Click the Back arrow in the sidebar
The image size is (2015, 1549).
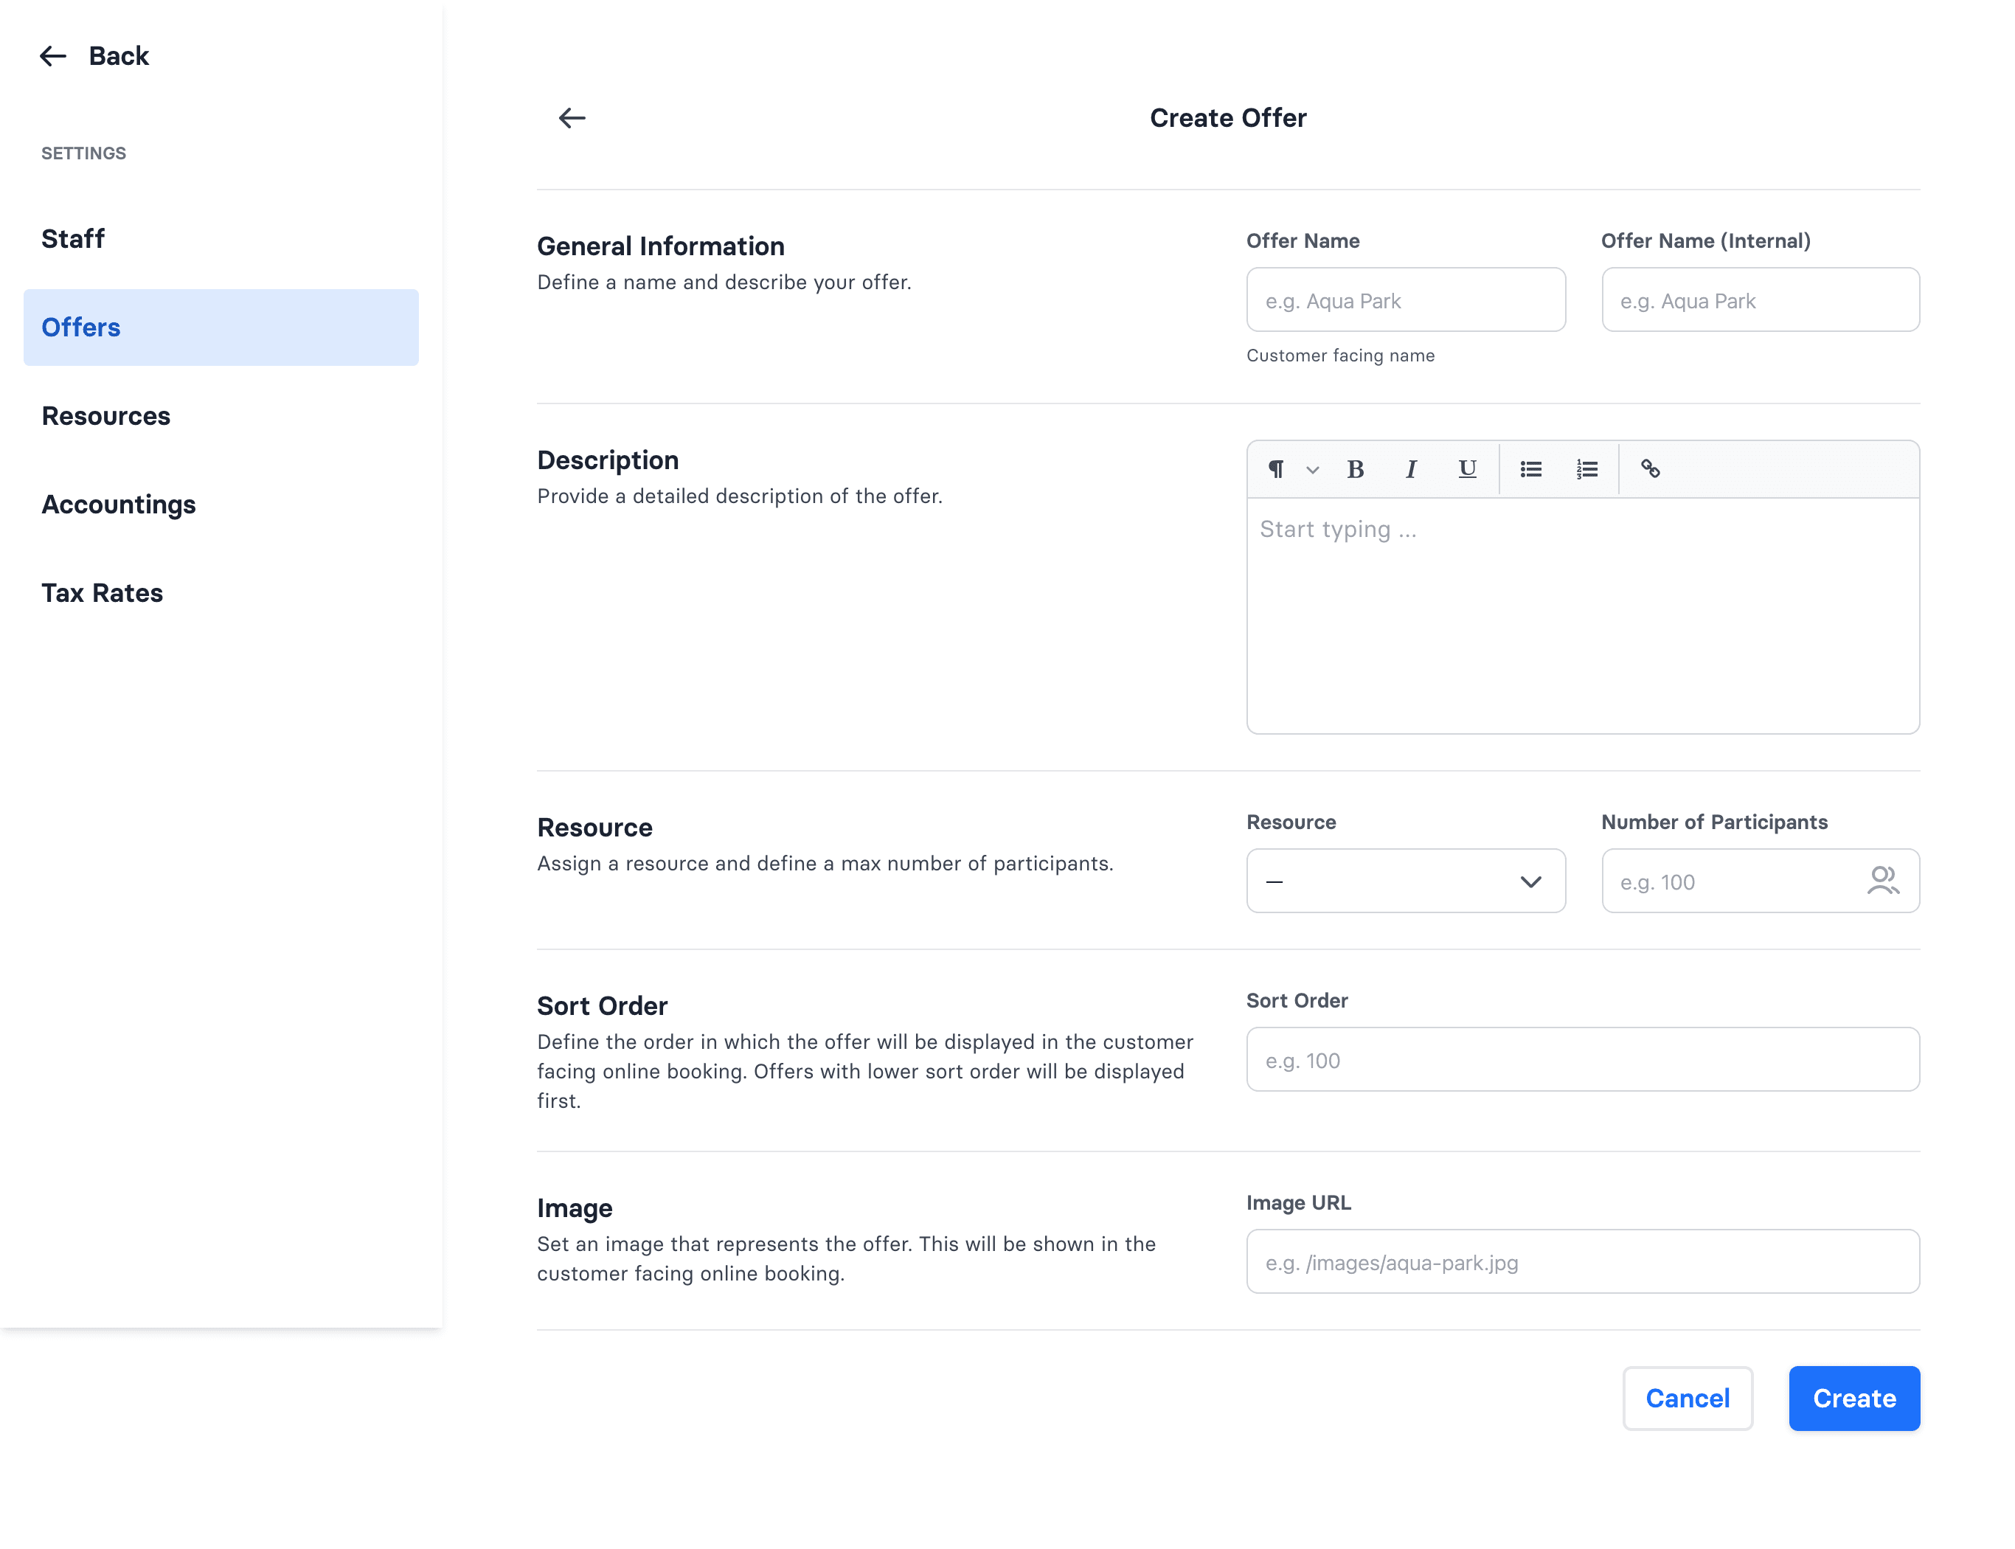pos(52,56)
